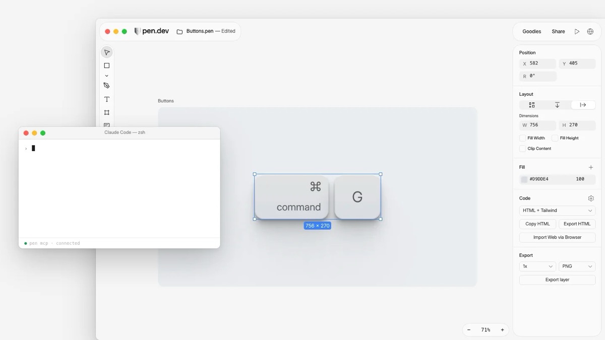Image resolution: width=605 pixels, height=340 pixels.
Task: Add a new fill with plus icon
Action: tap(591, 167)
